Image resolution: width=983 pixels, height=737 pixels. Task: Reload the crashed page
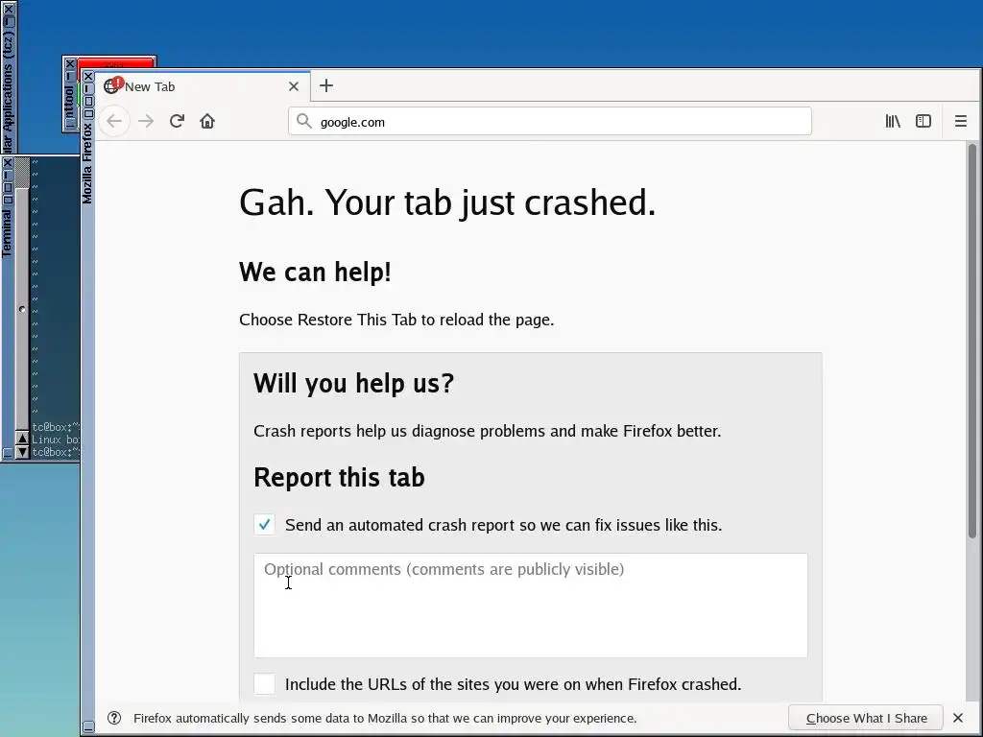(177, 121)
